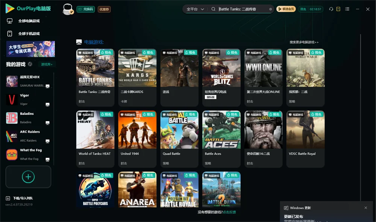The height and width of the screenshot is (222, 376).
Task: Click PC icon on What the Fog row
Action: pyautogui.click(x=47, y=160)
